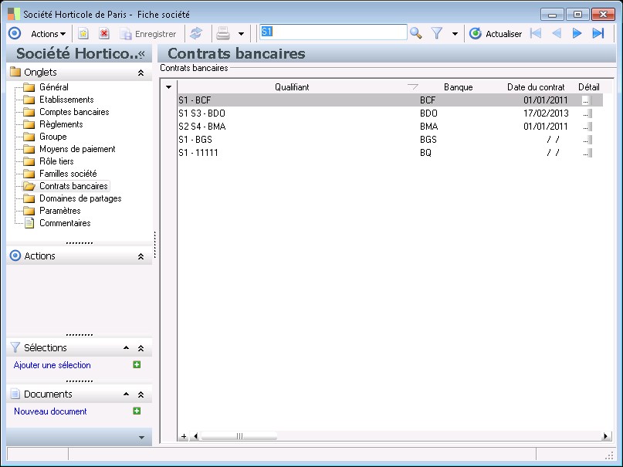623x467 pixels.
Task: Click the filter funnel icon in toolbar
Action: 437,33
